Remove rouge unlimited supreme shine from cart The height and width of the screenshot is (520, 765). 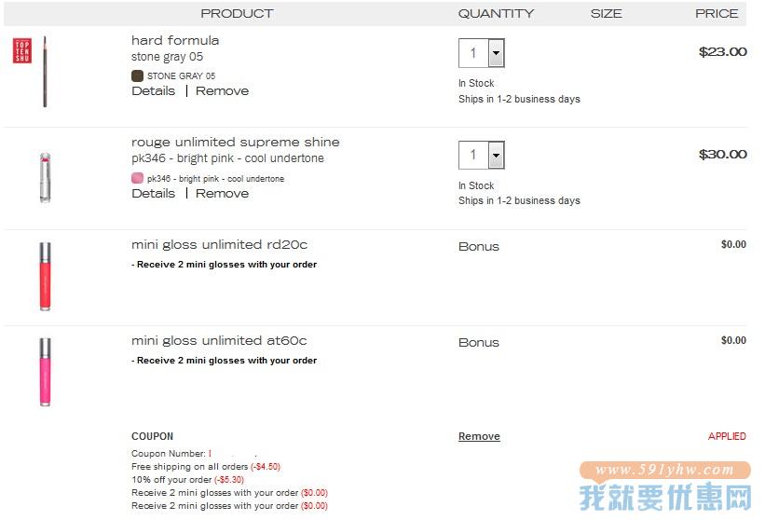[222, 193]
